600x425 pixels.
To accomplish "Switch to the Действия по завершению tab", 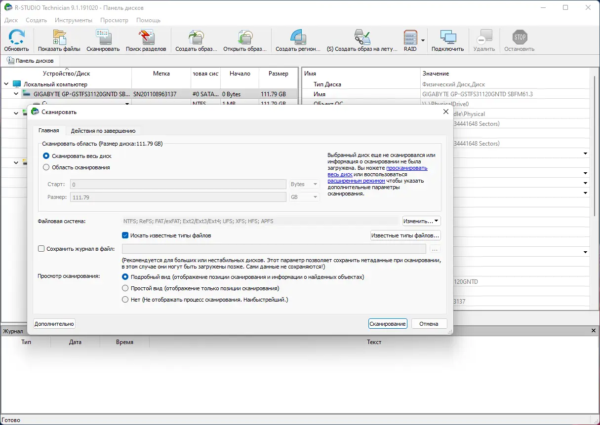I will coord(103,130).
